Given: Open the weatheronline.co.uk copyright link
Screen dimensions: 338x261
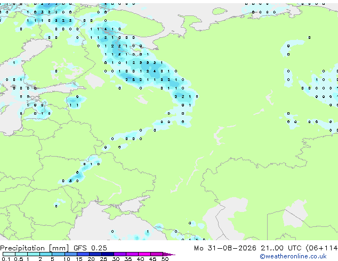Looking at the screenshot, I should (293, 256).
